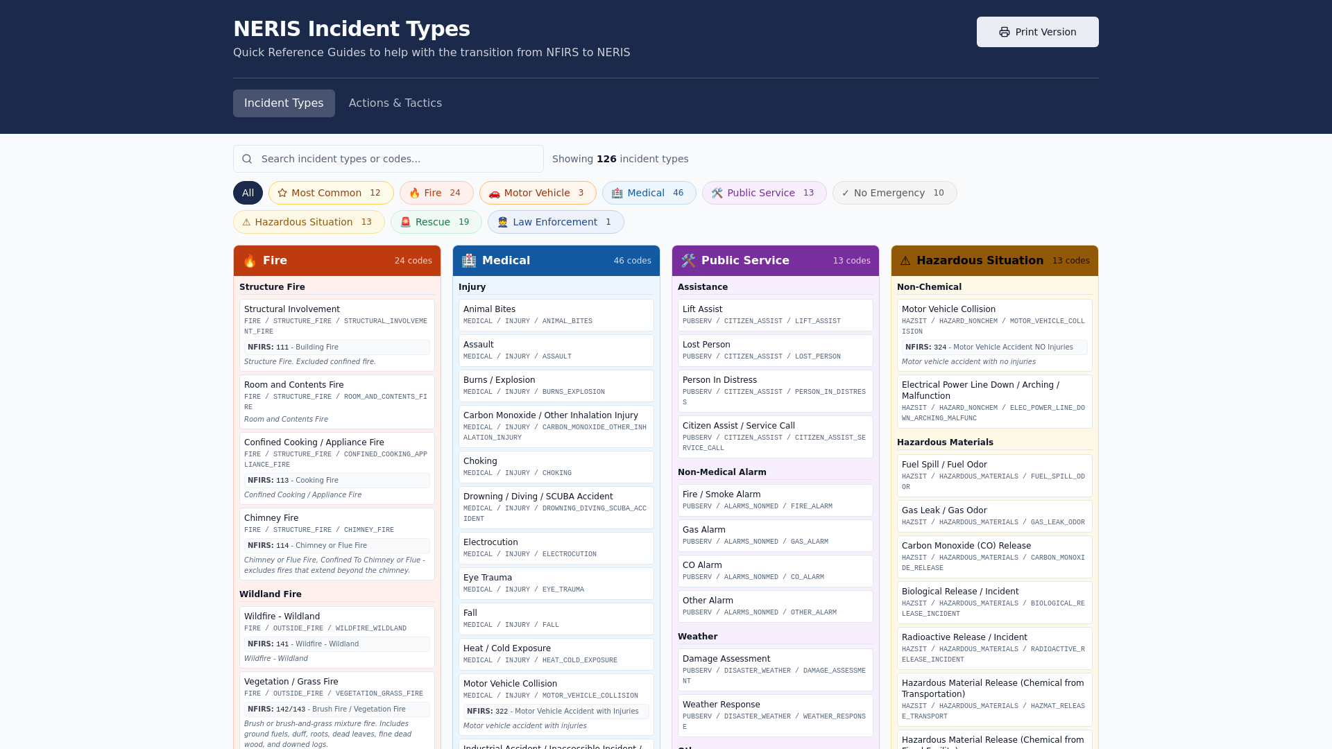Click the printer icon in Print Version
This screenshot has width=1332, height=749.
pyautogui.click(x=1004, y=32)
